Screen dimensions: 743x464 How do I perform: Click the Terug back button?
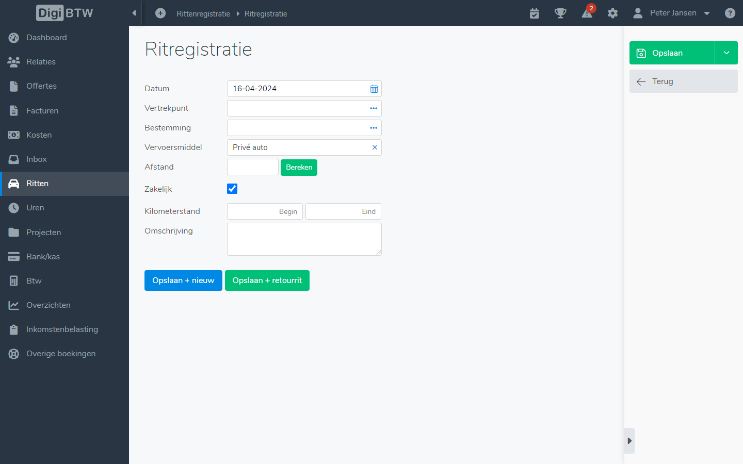pyautogui.click(x=684, y=81)
